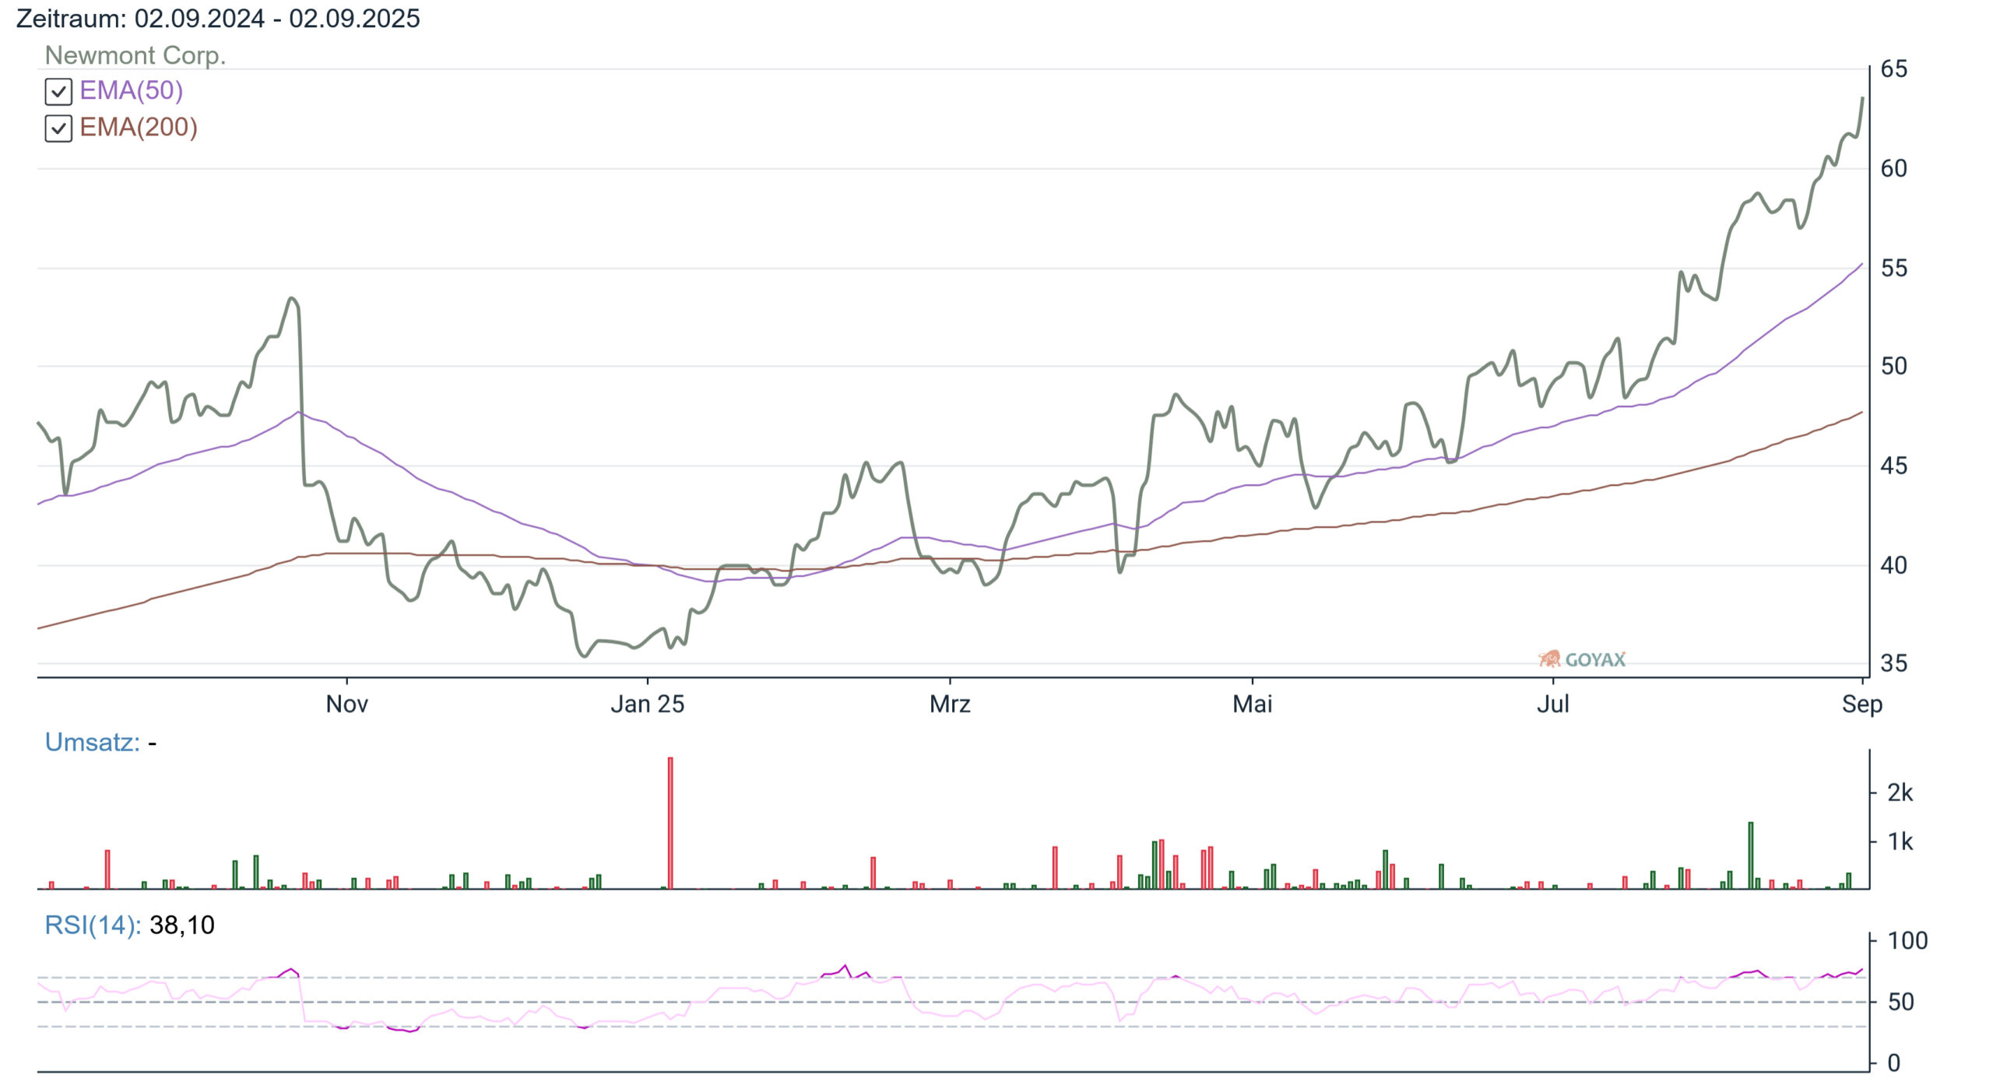The width and height of the screenshot is (1993, 1079).
Task: Click the 60 price axis label
Action: click(1893, 169)
